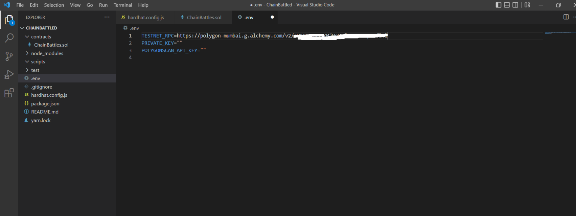576x216 pixels.
Task: Open README.md from the file tree
Action: click(45, 112)
